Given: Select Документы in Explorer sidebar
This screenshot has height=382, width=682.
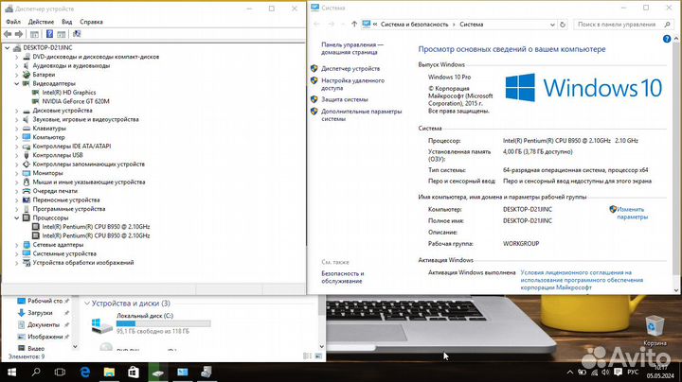Looking at the screenshot, I should 44,324.
